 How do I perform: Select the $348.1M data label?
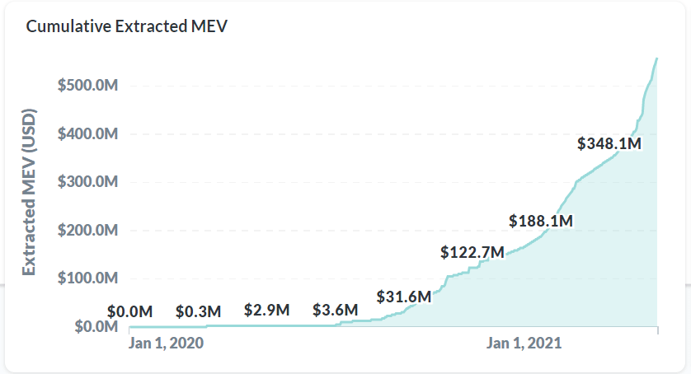609,143
